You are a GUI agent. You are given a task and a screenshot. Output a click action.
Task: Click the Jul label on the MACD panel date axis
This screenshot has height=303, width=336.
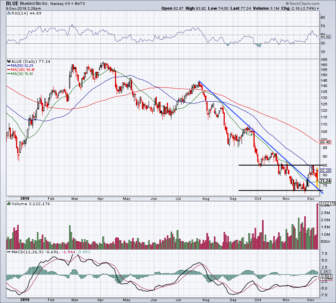(178, 300)
